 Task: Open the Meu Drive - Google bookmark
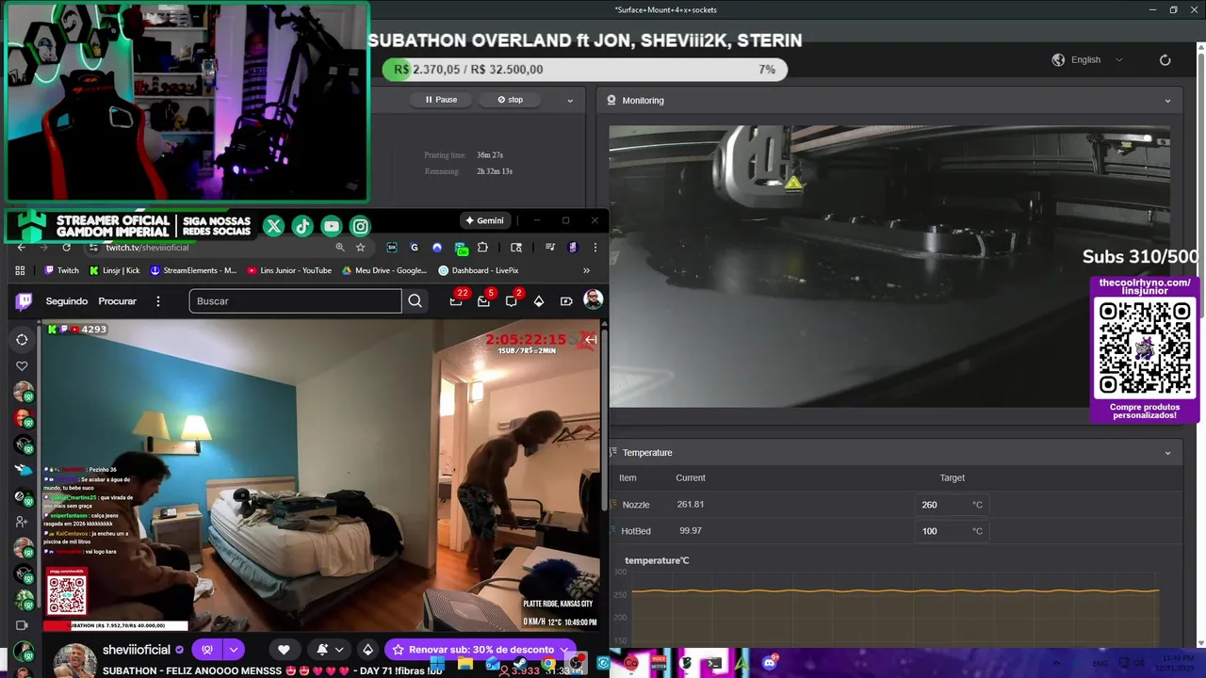pos(384,270)
